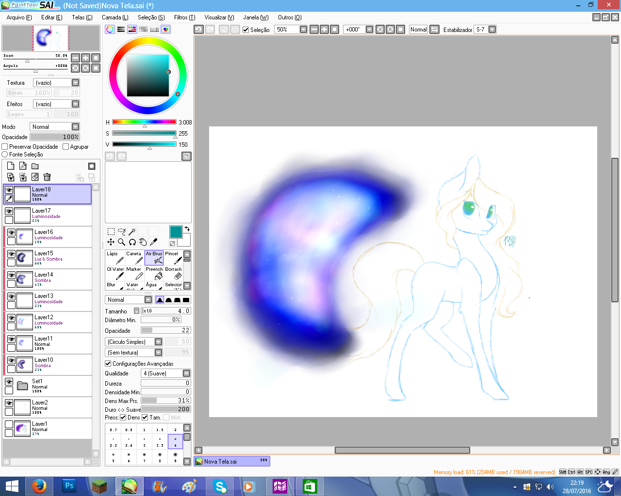Show hidden Layer1 via visibility box

coord(9,424)
